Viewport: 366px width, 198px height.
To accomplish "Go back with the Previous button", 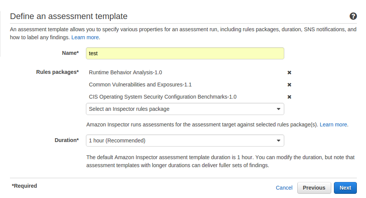I will pos(314,188).
